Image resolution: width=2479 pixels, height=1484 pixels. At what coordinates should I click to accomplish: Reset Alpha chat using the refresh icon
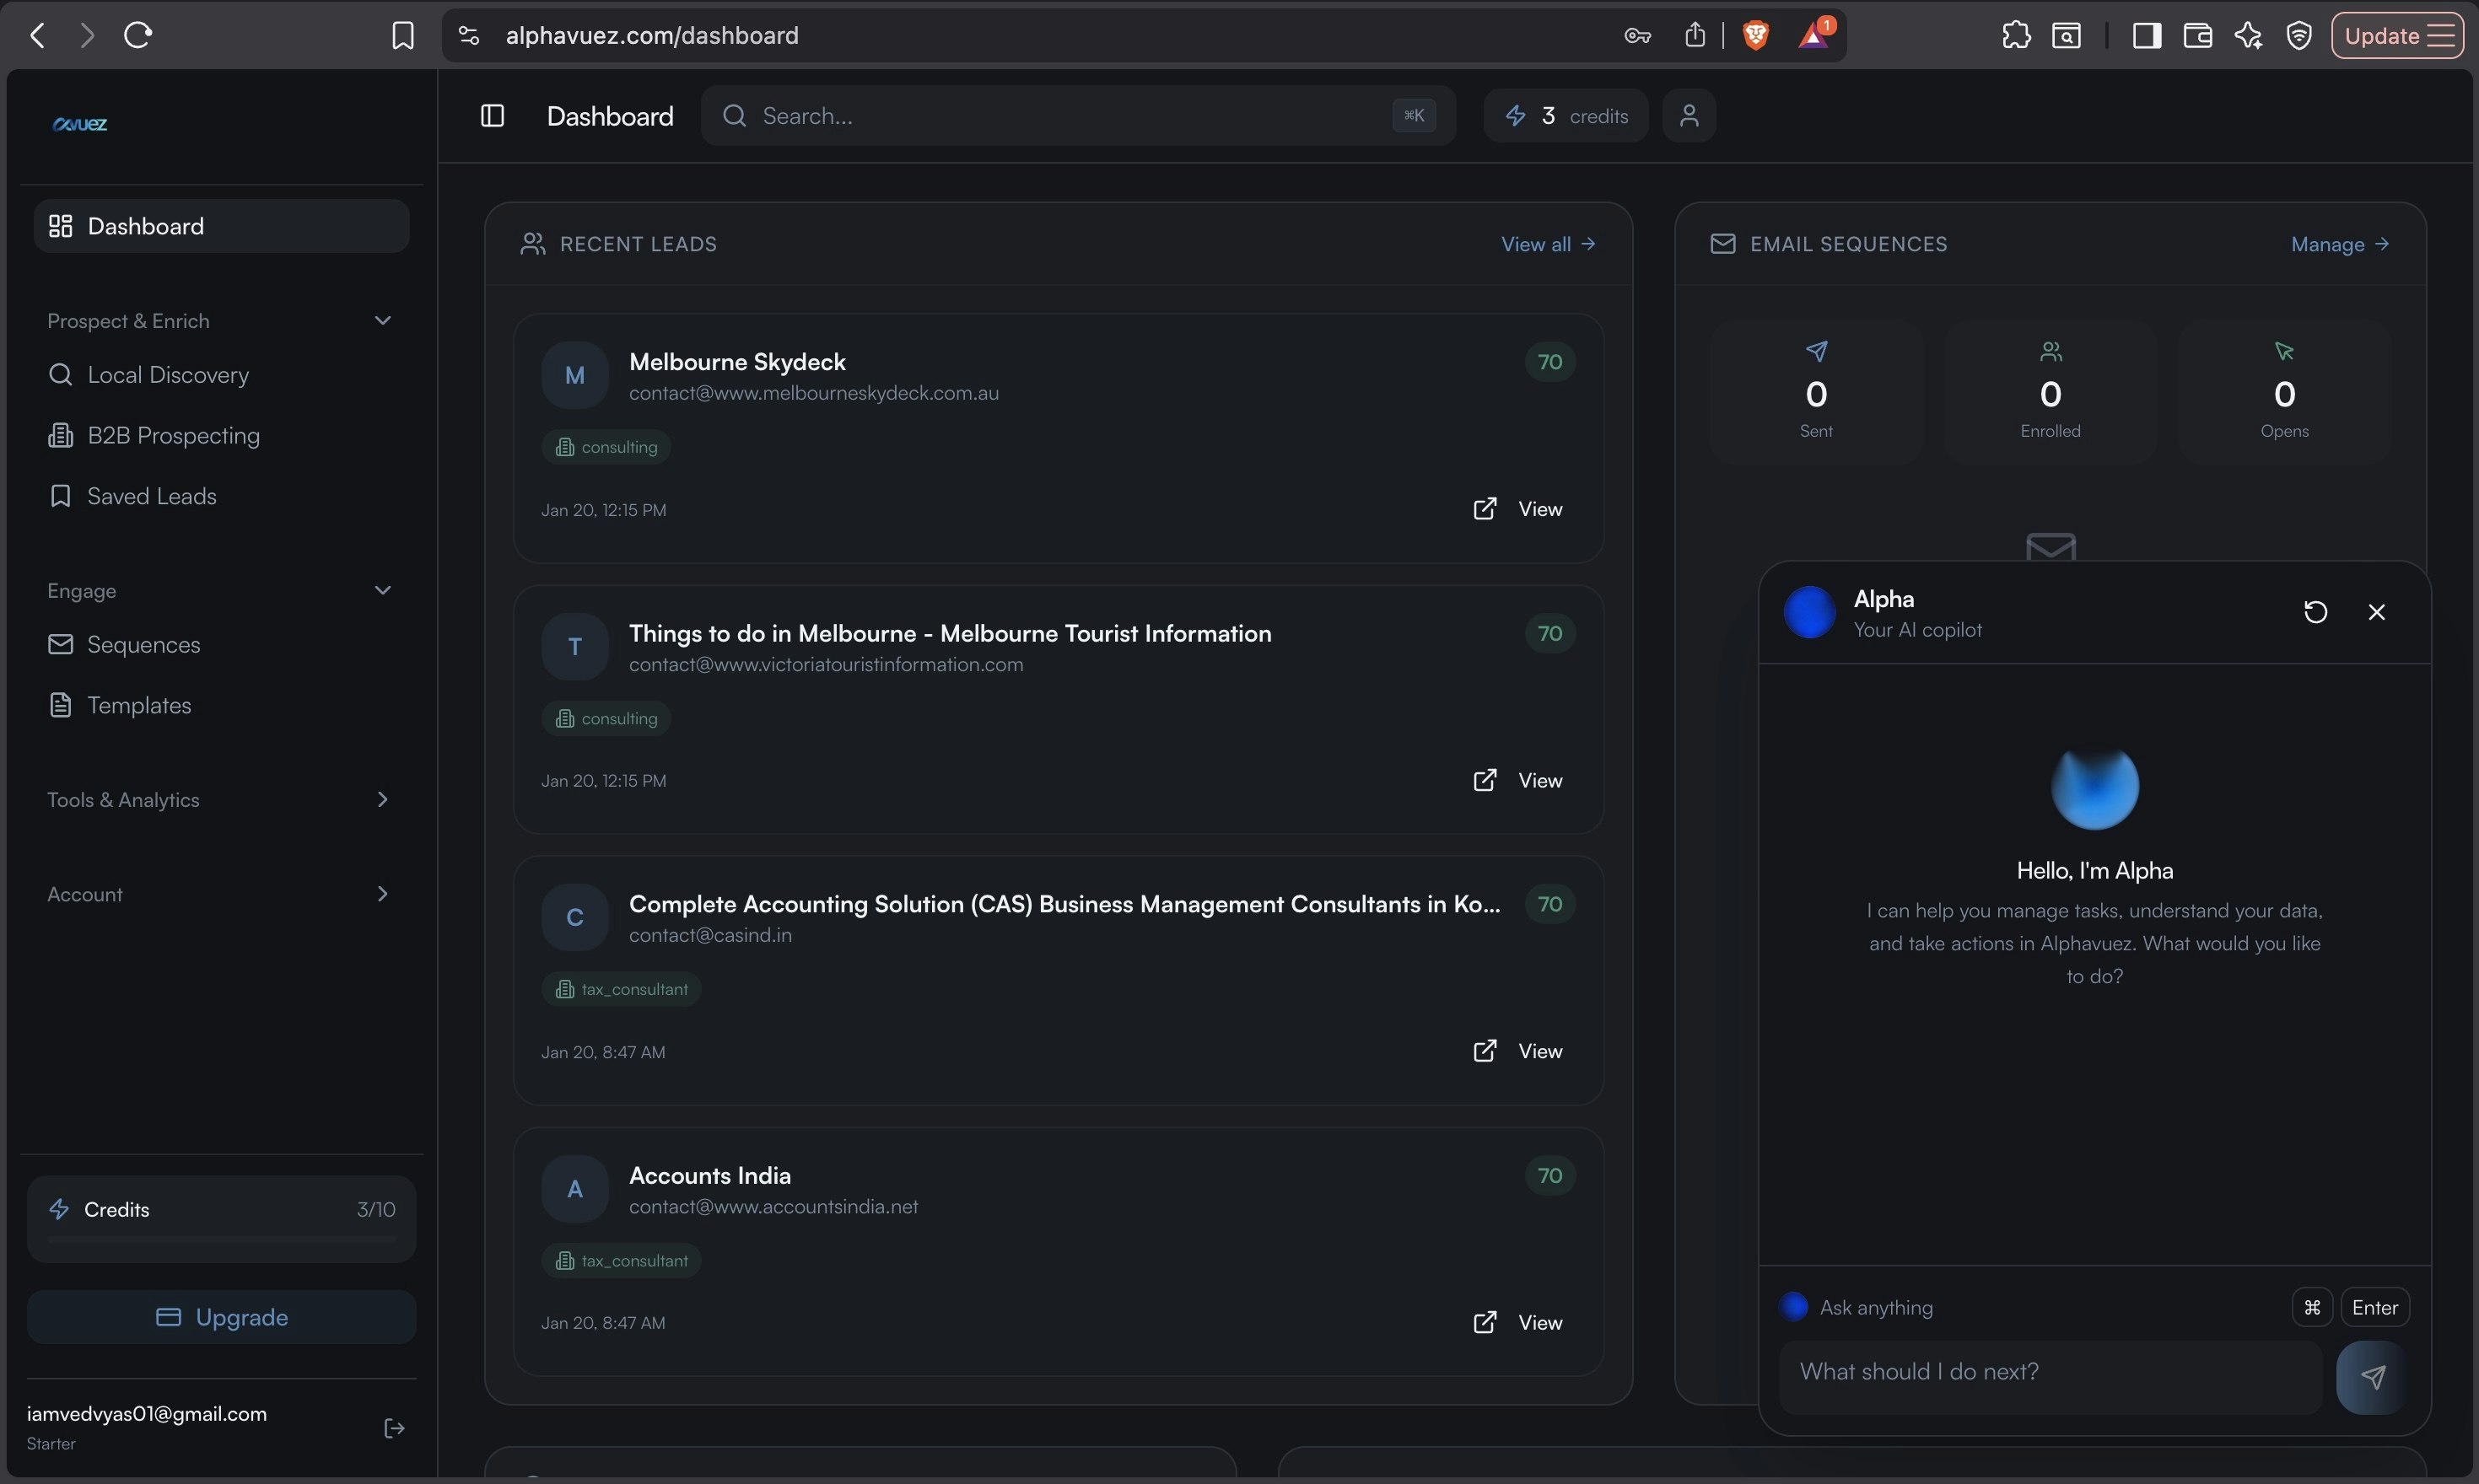2314,611
